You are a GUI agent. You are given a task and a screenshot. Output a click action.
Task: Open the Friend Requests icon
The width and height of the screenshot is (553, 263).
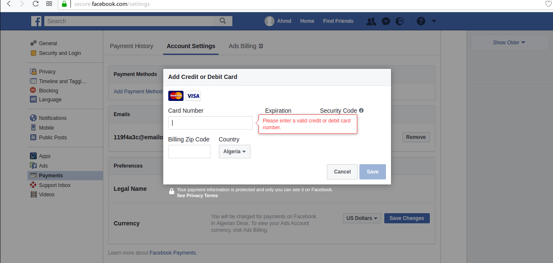[371, 21]
